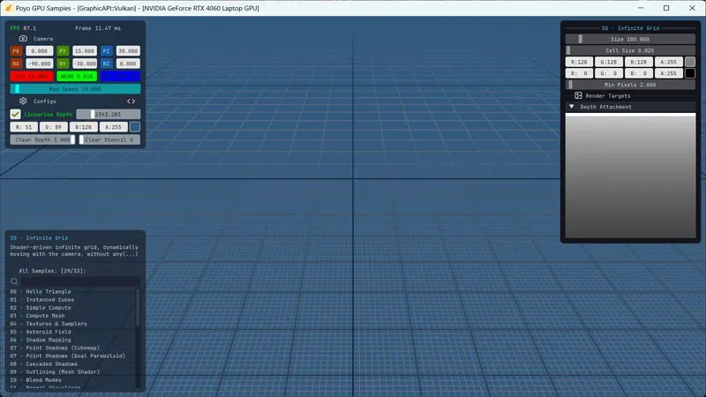Adjust the Clear Depth 1.000 slider
The height and width of the screenshot is (397, 706).
42,139
